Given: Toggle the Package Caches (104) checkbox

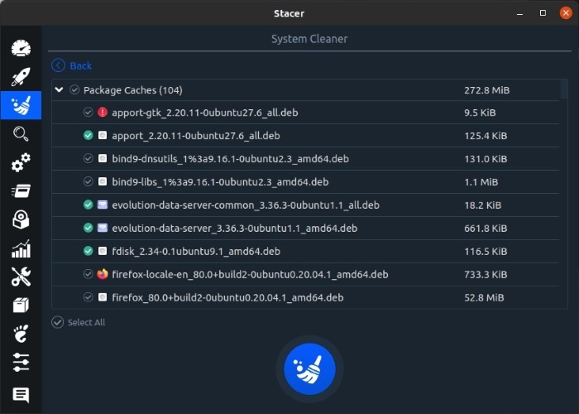Looking at the screenshot, I should (74, 89).
